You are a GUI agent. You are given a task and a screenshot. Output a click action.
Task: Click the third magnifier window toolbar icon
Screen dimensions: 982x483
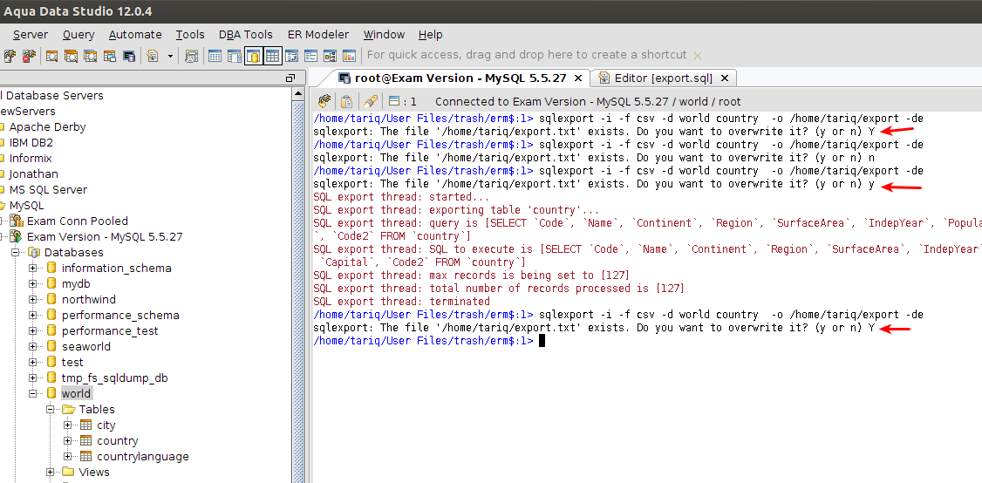[91, 56]
